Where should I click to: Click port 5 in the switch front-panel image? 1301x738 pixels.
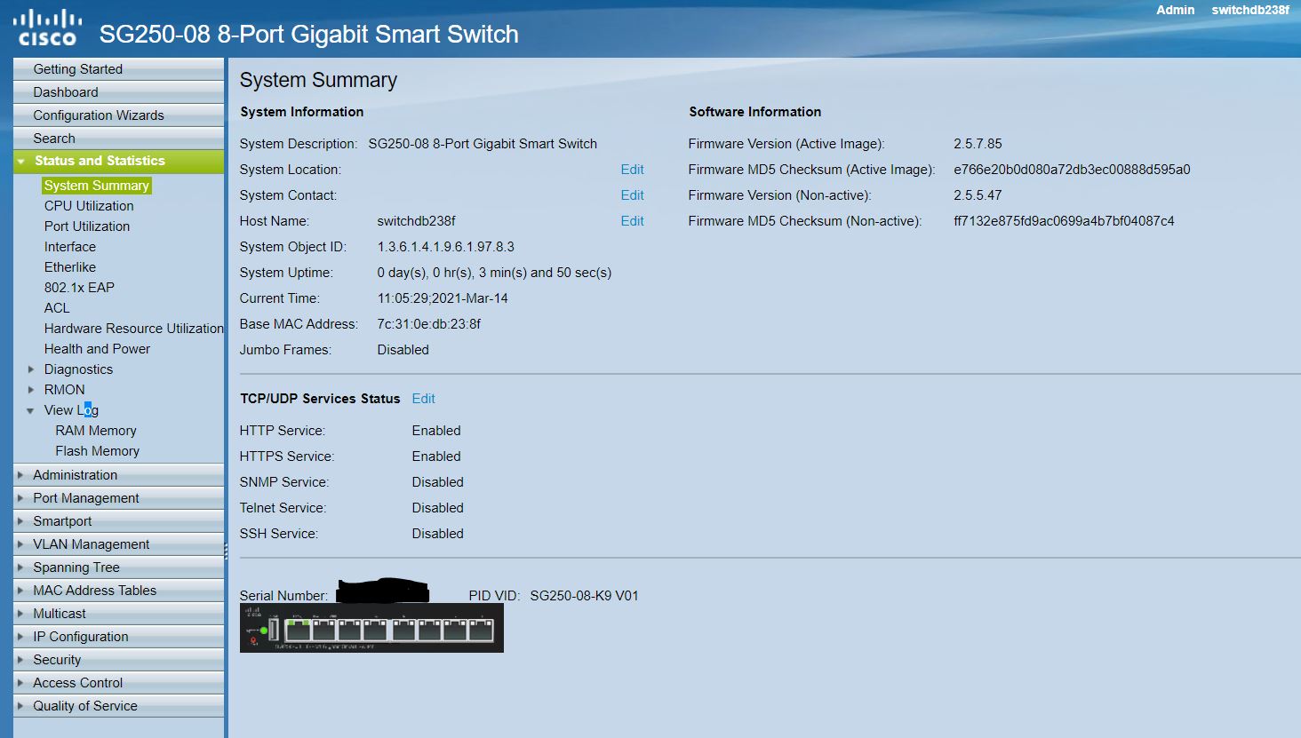tap(404, 630)
